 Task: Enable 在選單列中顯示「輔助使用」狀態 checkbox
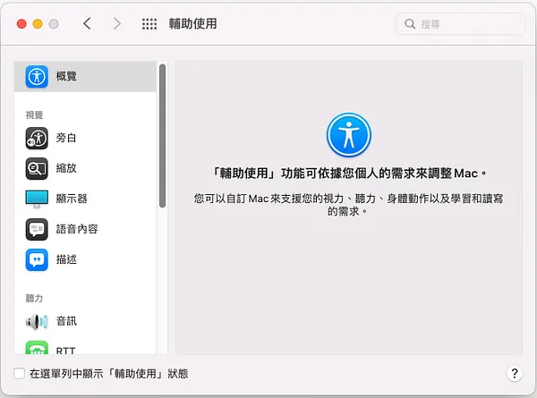coord(19,373)
